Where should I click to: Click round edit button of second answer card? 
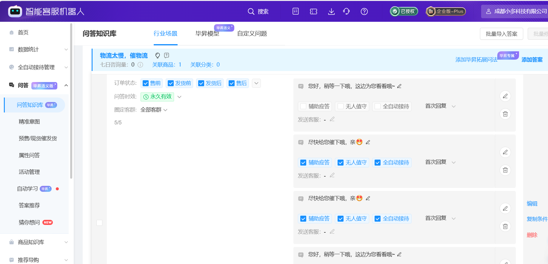tap(505, 152)
